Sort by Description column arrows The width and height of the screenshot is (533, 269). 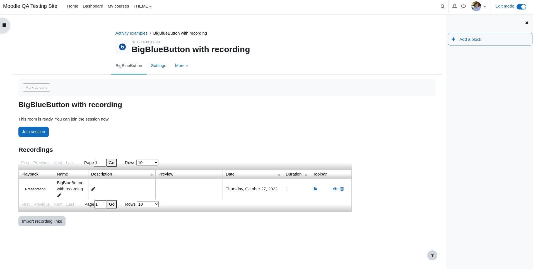[151, 175]
